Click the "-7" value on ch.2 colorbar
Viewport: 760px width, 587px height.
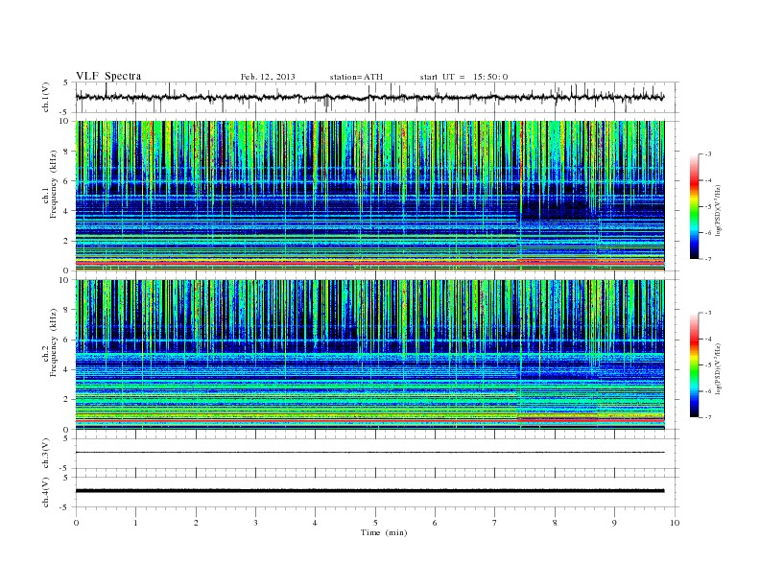708,417
